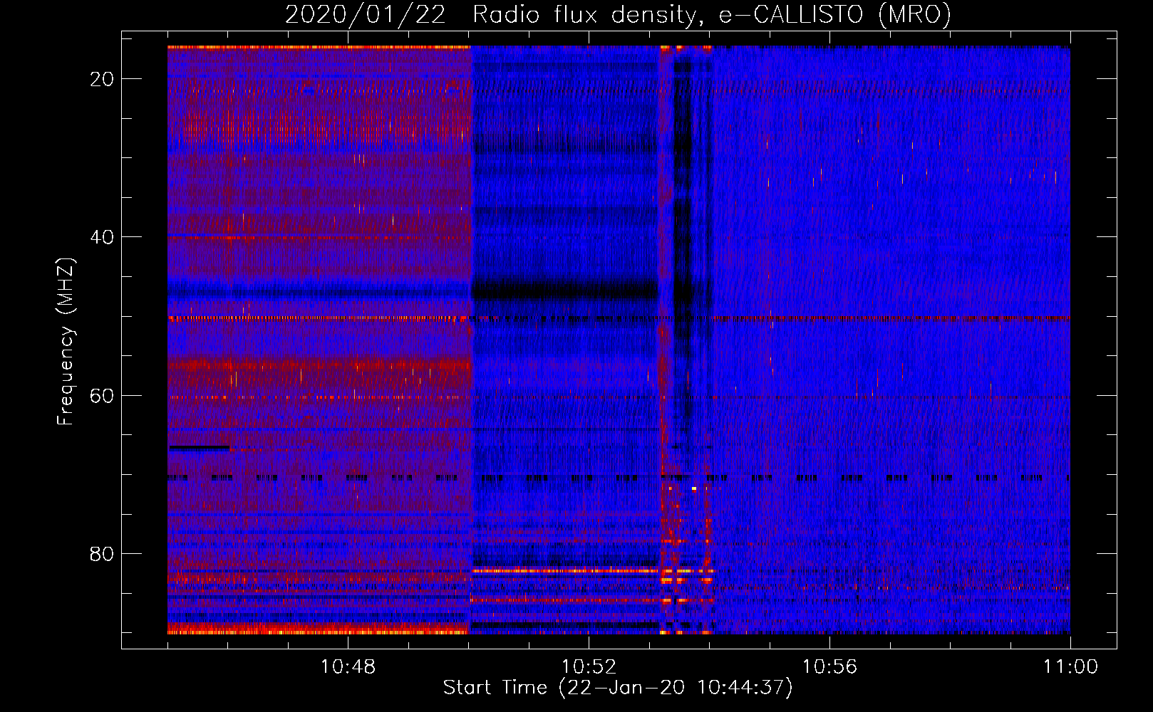
Task: Click the 80 MHz frequency tick label
Action: point(103,553)
